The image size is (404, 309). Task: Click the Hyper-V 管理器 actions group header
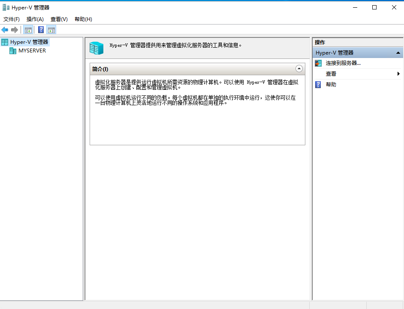358,53
